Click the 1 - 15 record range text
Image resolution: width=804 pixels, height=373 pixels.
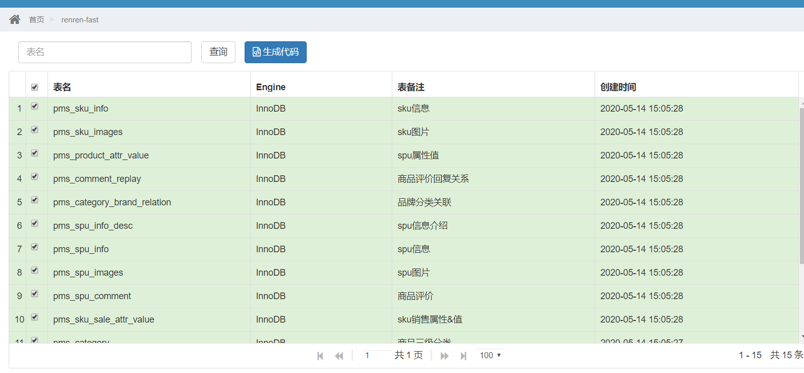pyautogui.click(x=750, y=355)
